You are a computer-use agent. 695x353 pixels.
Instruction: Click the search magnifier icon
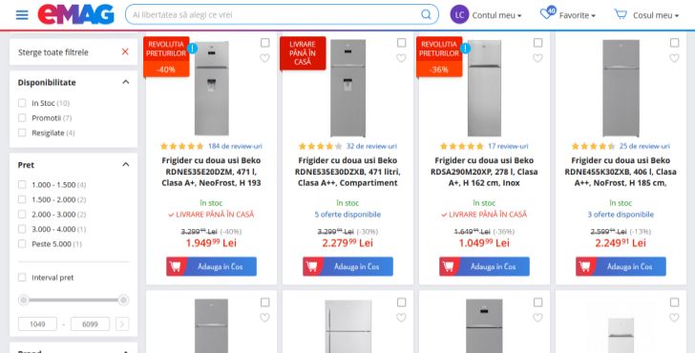[x=426, y=14]
